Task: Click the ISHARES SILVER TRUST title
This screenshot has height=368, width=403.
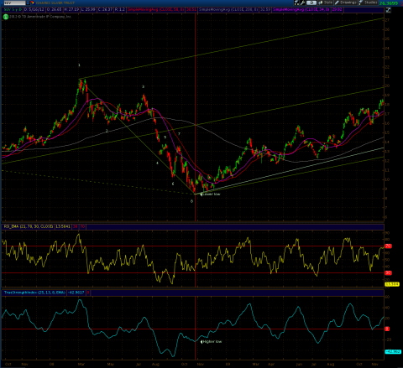Action: (x=55, y=3)
